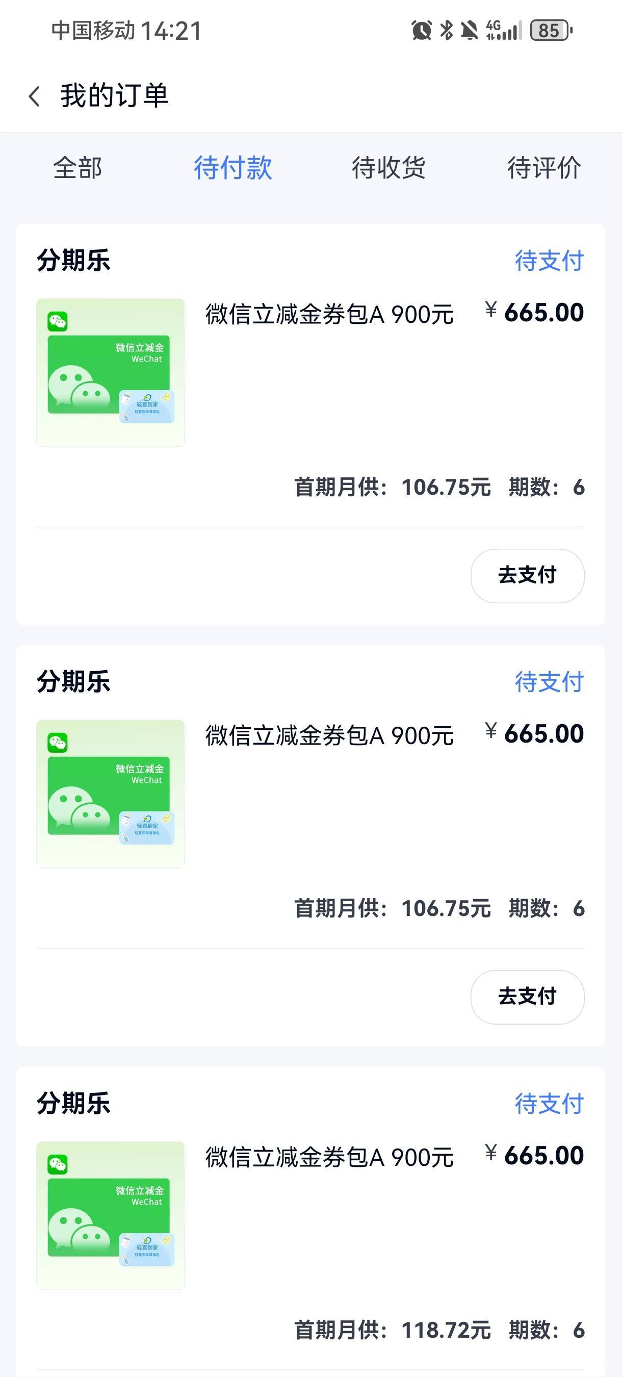Switch to the 全部 tab
The width and height of the screenshot is (622, 1377).
[77, 168]
